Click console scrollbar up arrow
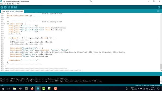 click(161, 77)
